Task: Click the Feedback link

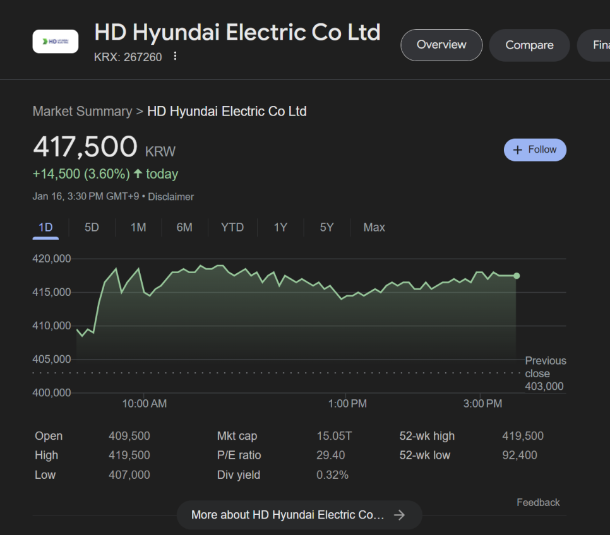Action: (538, 502)
